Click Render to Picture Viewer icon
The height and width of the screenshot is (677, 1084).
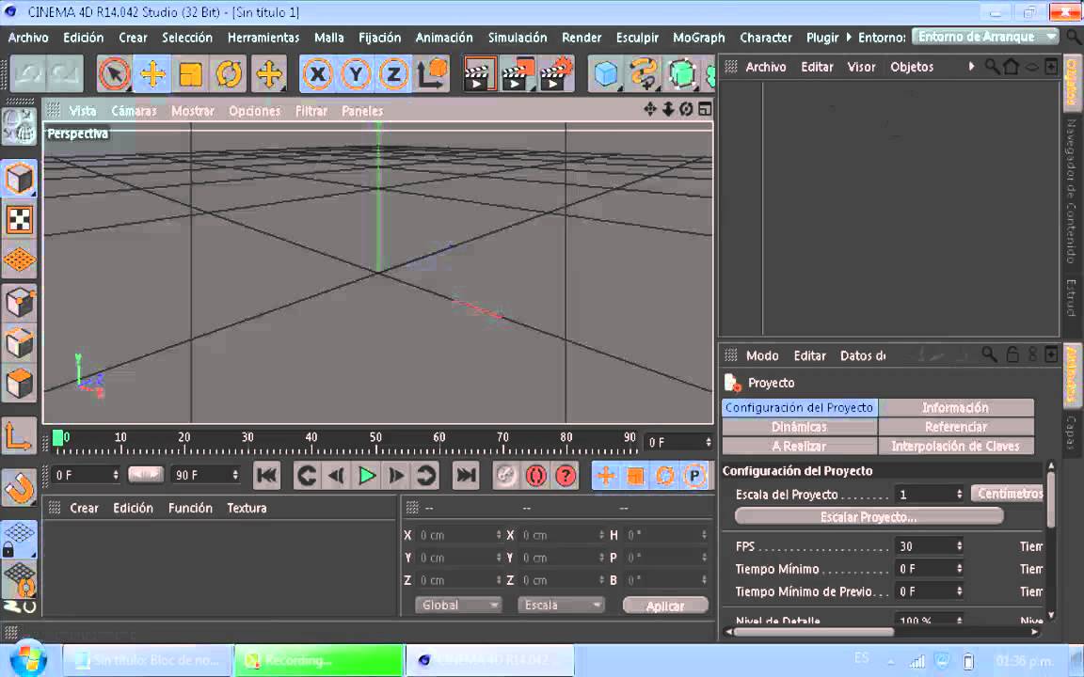point(518,74)
